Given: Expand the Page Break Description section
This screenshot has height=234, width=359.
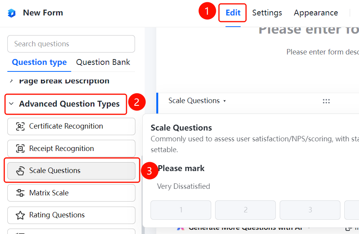Looking at the screenshot, I should [x=11, y=81].
